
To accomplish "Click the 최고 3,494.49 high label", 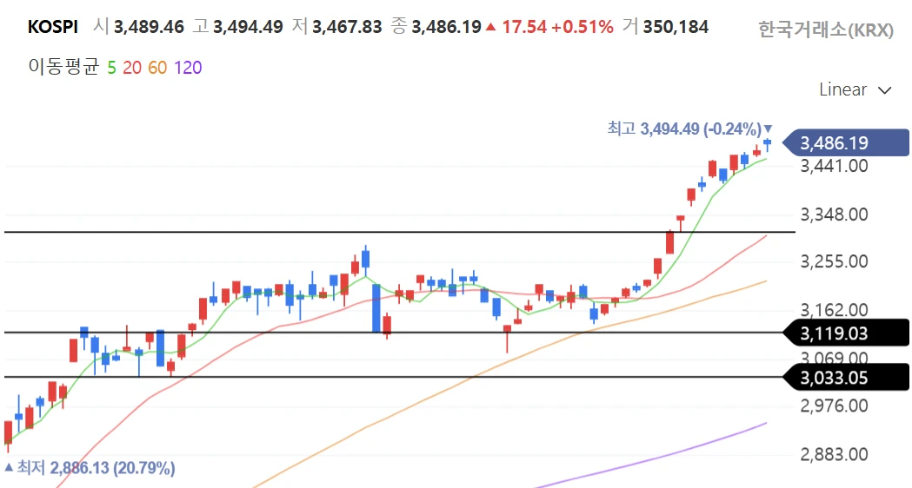I will coord(683,129).
